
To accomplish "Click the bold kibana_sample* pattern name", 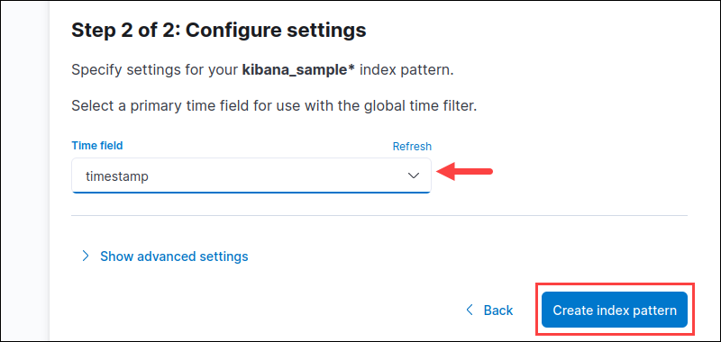I will (298, 71).
